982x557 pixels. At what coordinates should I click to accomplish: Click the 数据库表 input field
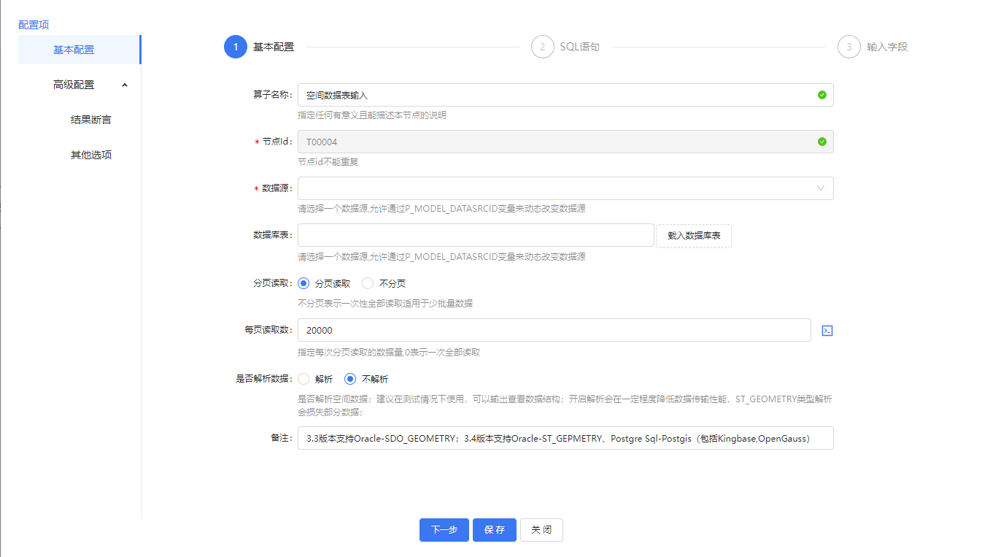(x=476, y=235)
